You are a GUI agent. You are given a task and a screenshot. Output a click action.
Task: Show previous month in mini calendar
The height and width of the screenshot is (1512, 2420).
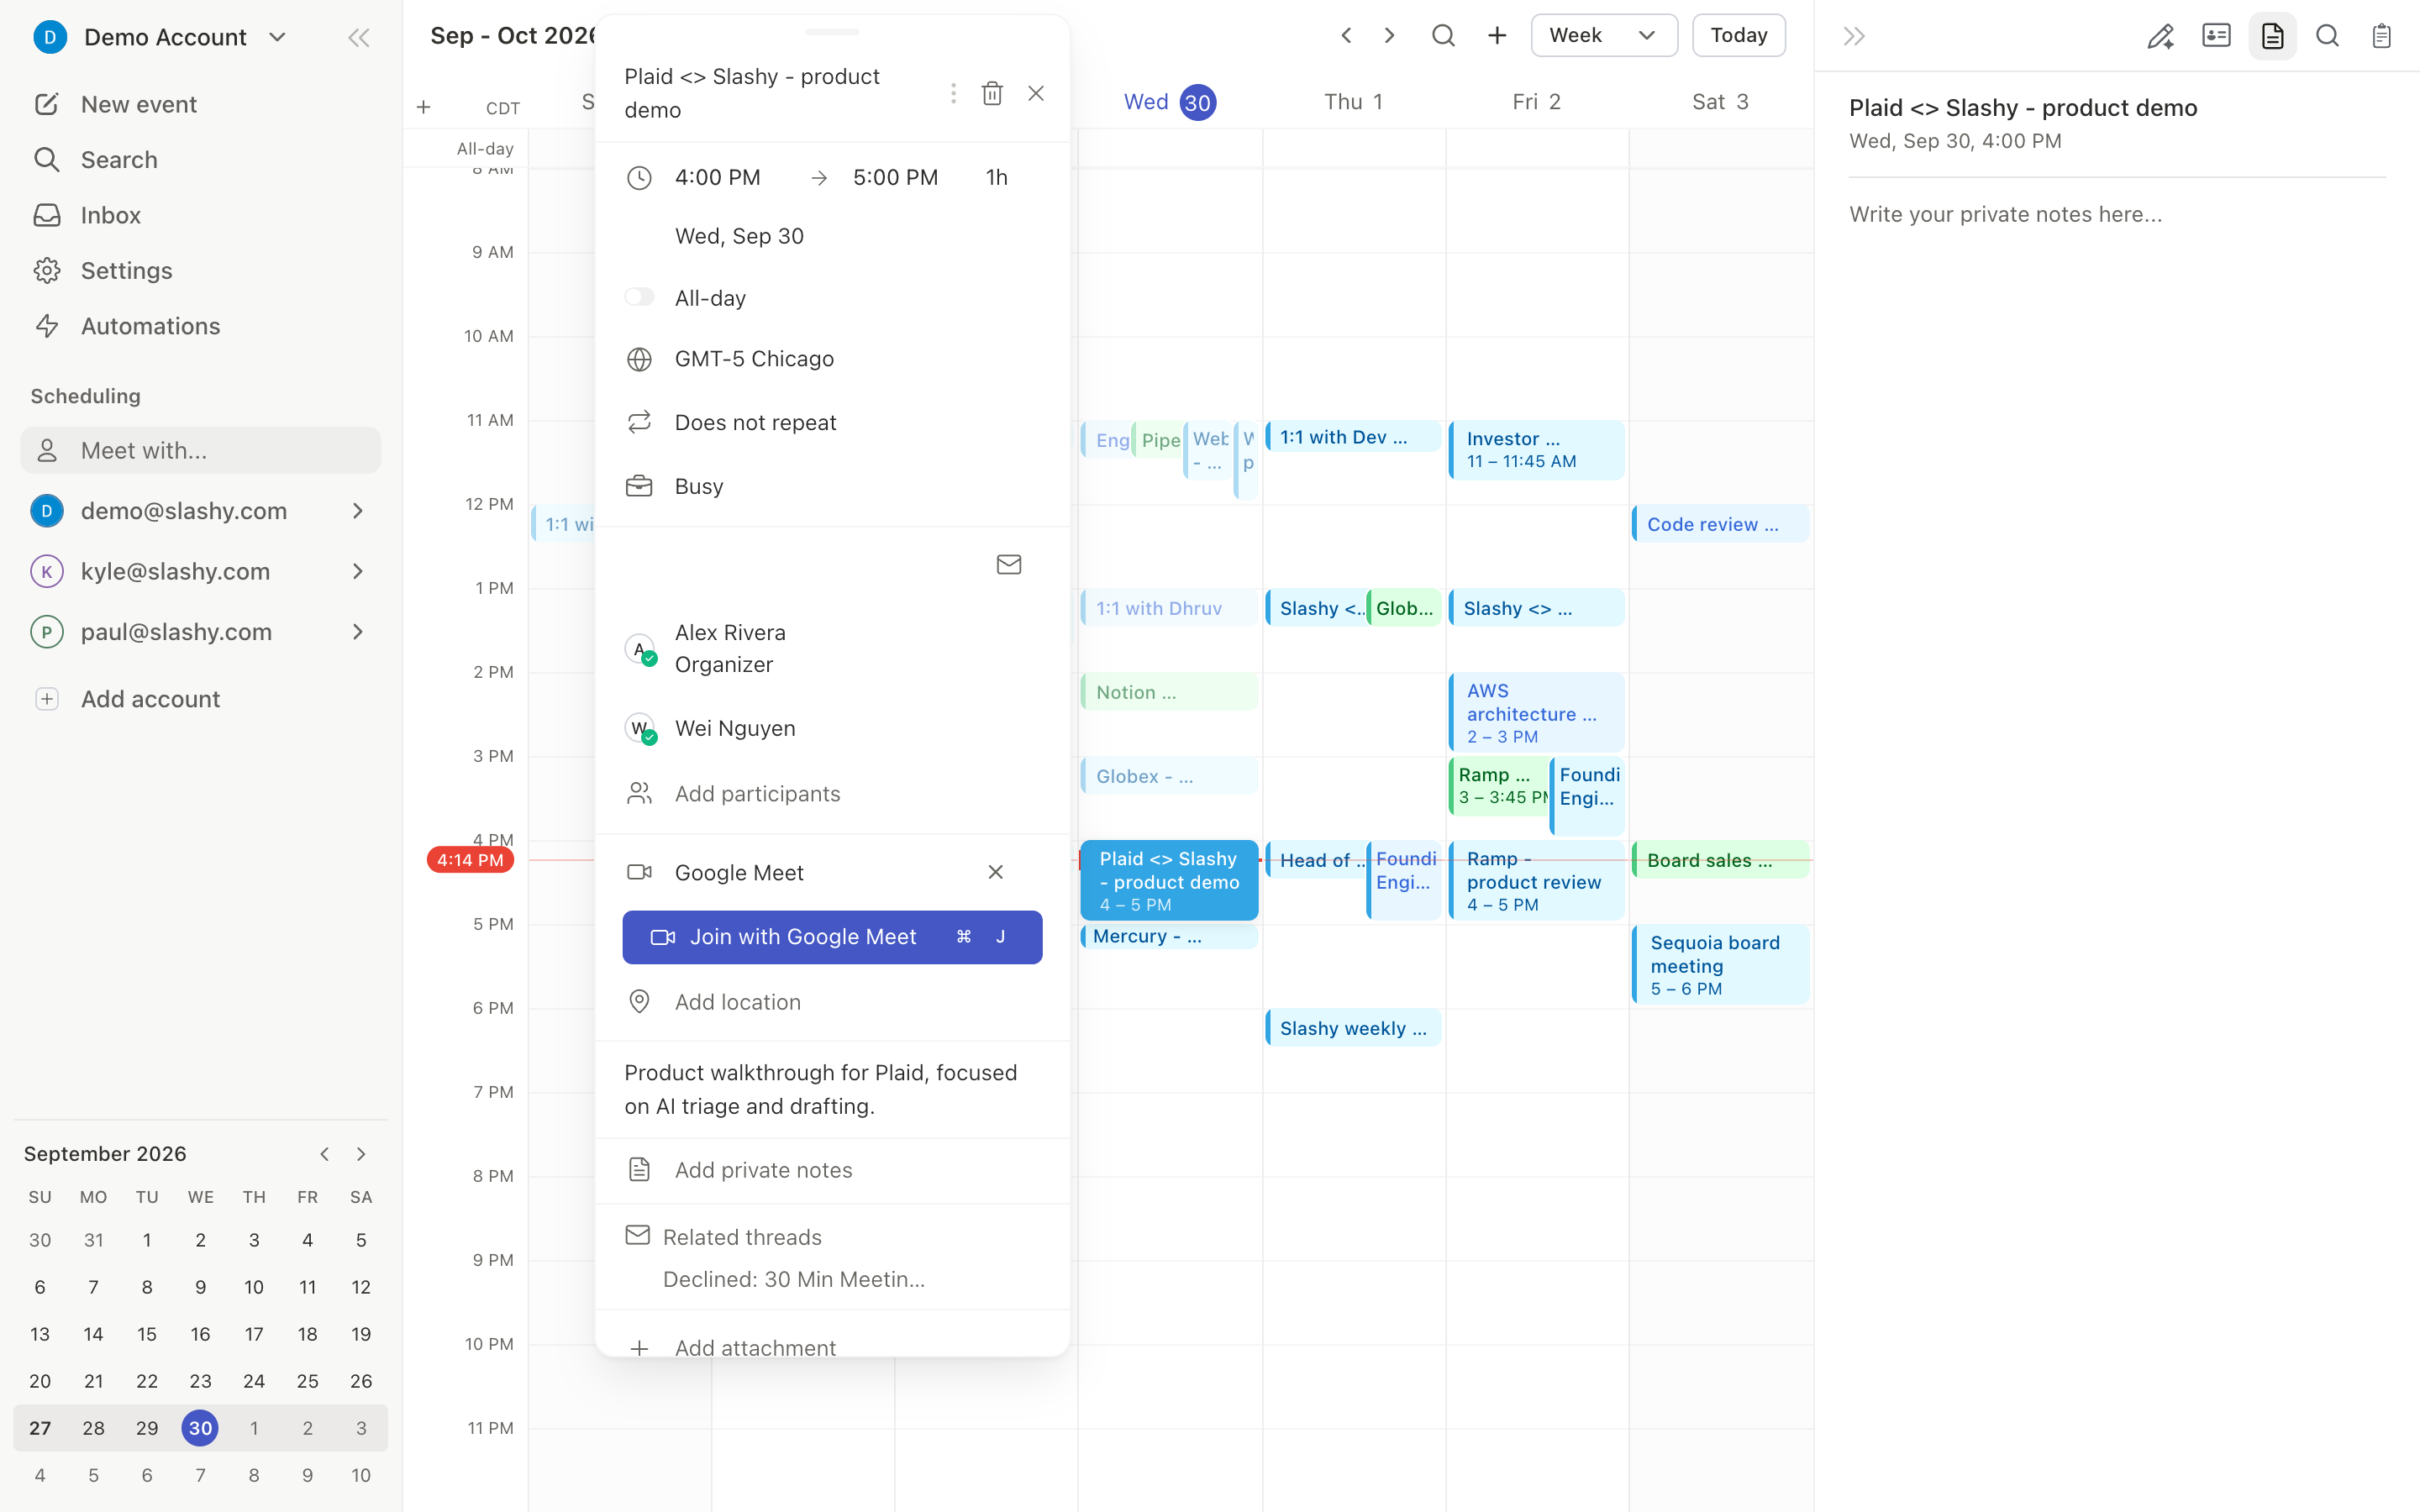(x=324, y=1154)
